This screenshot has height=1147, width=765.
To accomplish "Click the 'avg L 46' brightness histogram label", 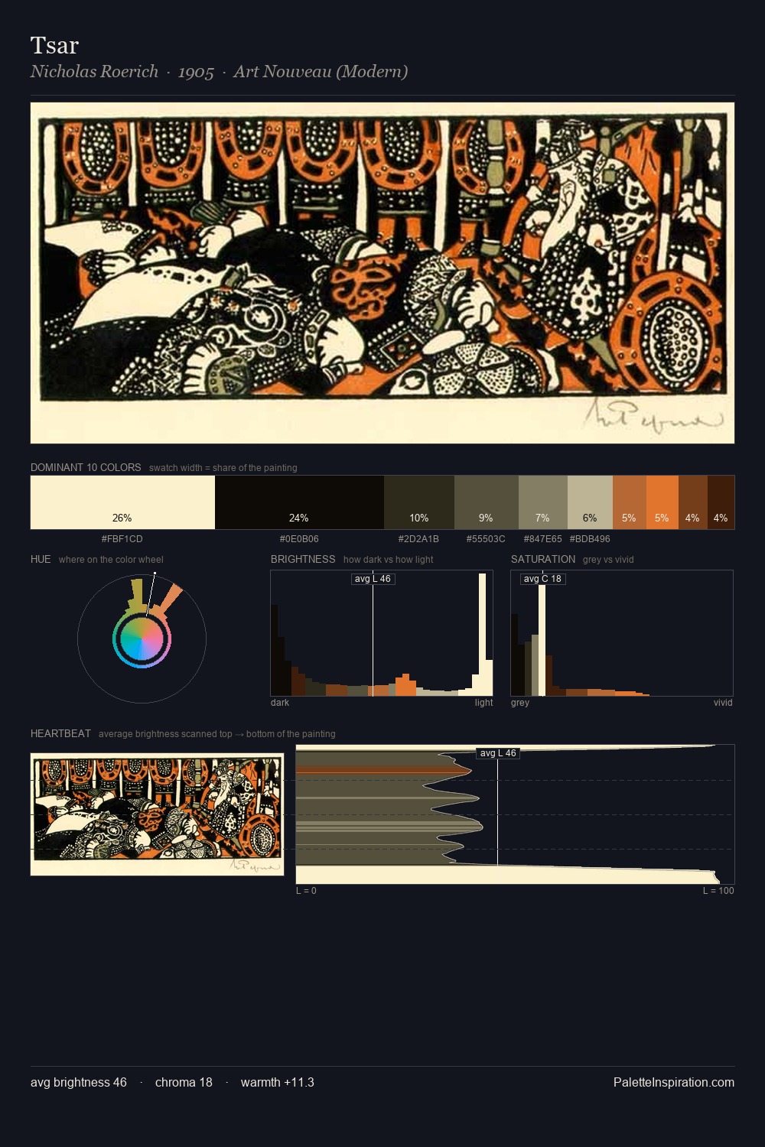I will click(373, 579).
